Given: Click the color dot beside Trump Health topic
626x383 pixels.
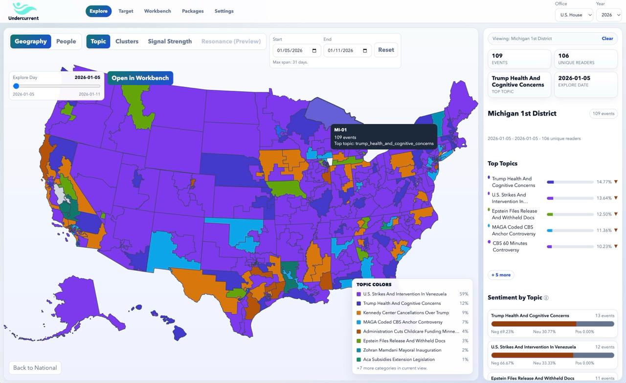Looking at the screenshot, I should tap(488, 177).
